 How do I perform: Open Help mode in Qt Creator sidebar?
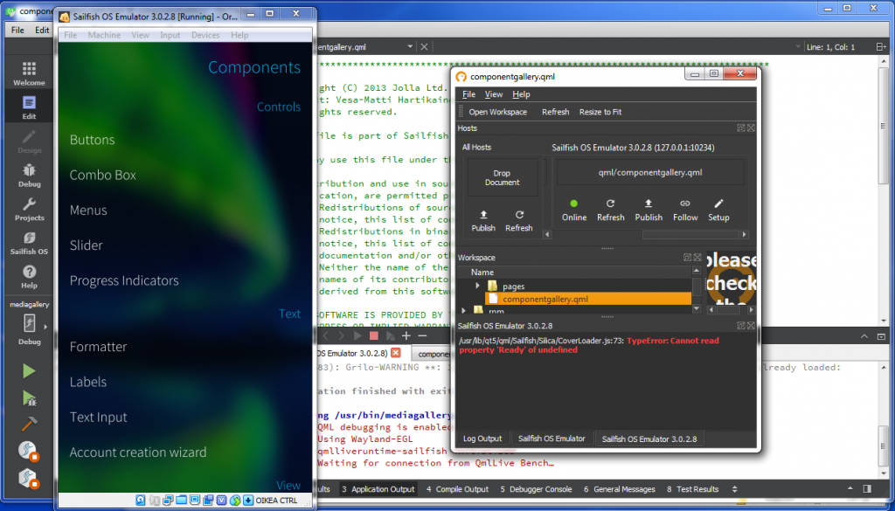[x=29, y=277]
